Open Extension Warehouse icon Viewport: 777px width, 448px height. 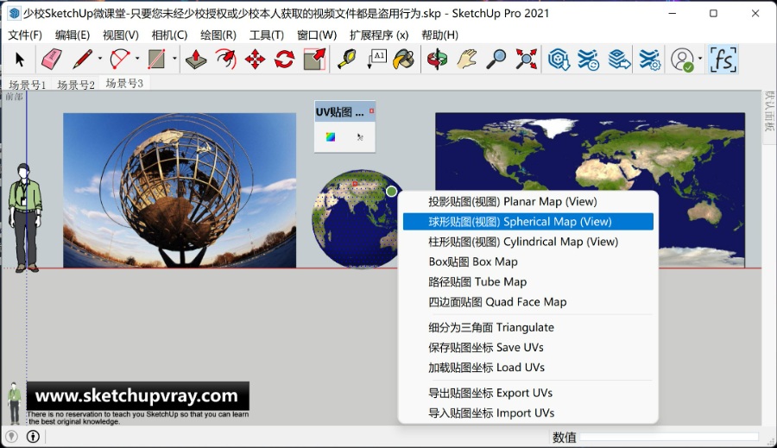pos(588,60)
